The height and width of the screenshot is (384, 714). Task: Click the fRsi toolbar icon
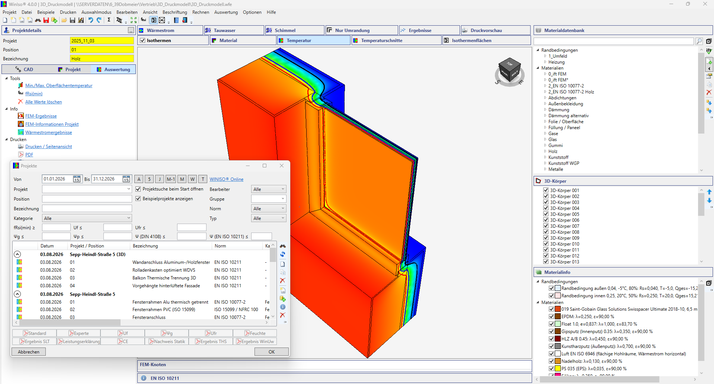tap(143, 20)
